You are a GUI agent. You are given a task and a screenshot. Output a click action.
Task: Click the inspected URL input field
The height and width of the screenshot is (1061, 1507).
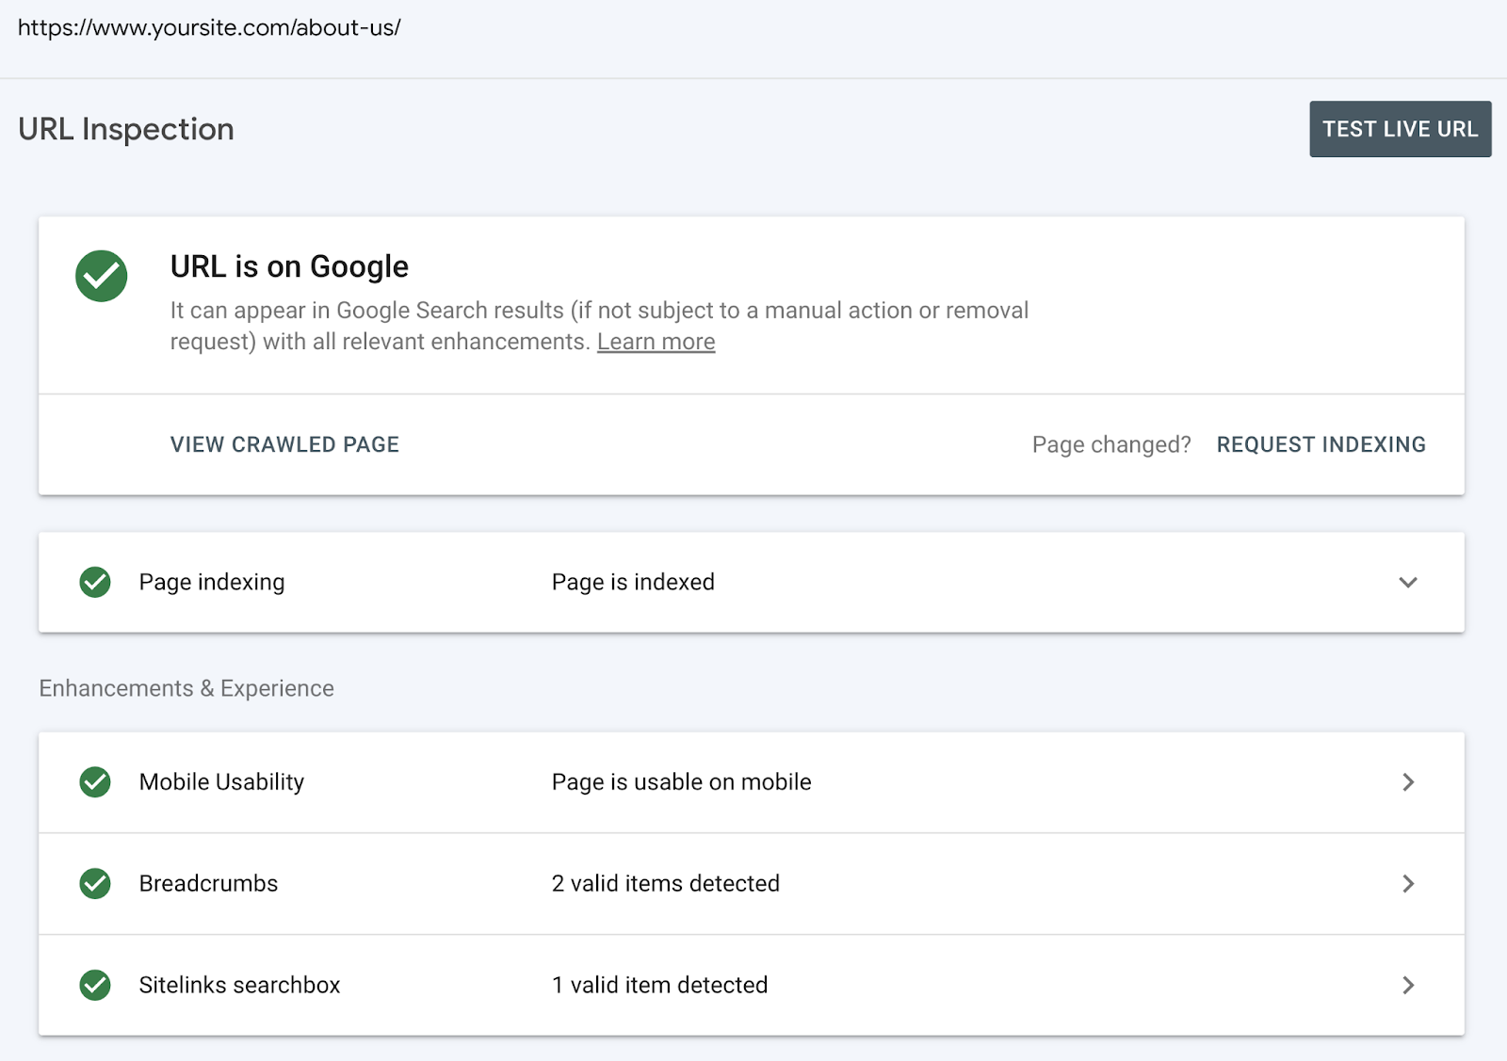click(210, 27)
